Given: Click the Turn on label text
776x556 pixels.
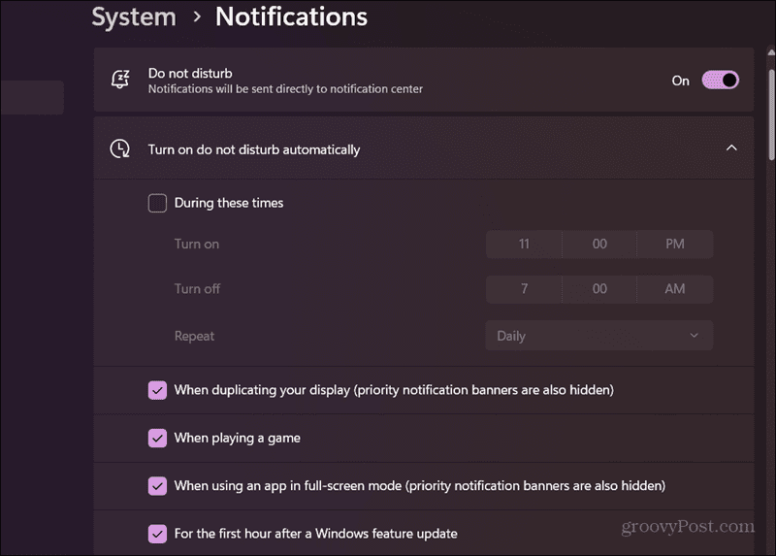Looking at the screenshot, I should coord(197,245).
